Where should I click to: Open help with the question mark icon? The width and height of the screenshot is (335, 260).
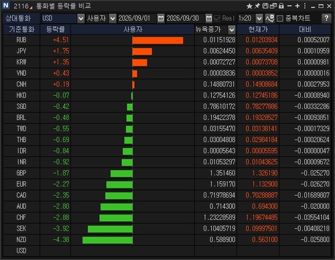(326, 18)
